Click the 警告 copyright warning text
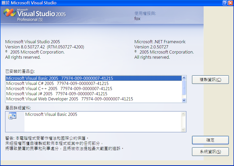This screenshot has height=166, width=234. coord(64,143)
